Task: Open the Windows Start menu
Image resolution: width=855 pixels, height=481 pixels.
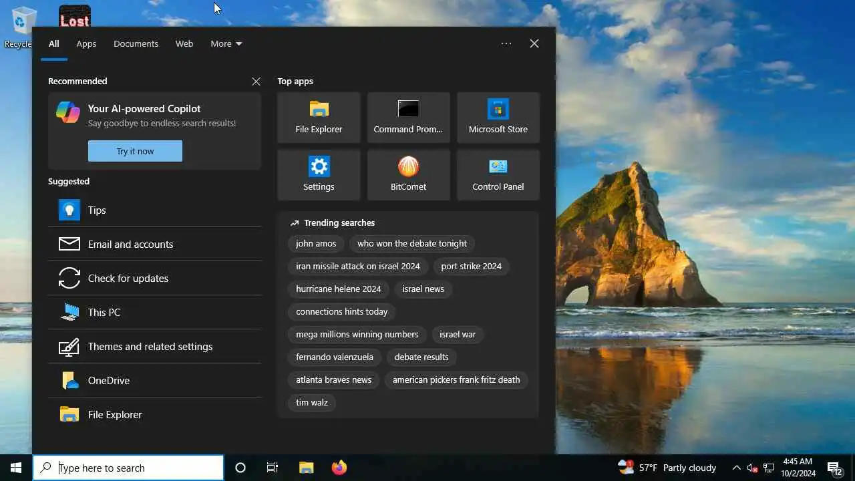Action: click(x=16, y=468)
